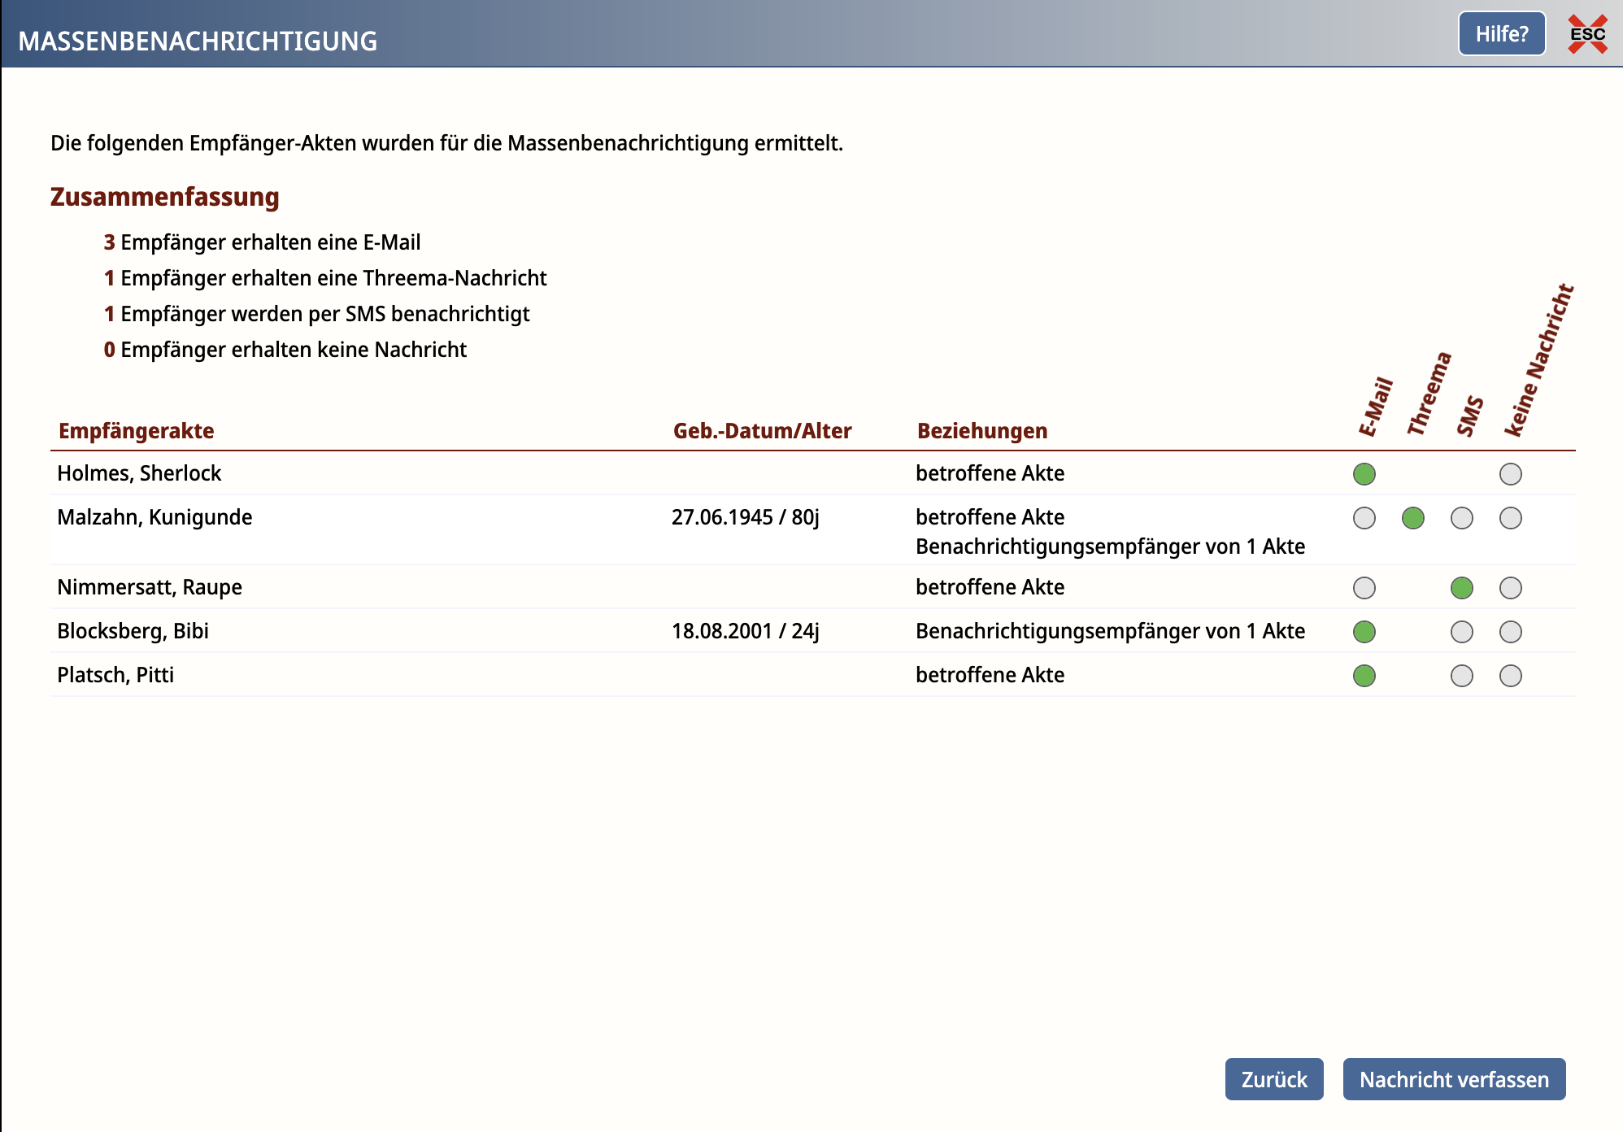Switch Nimmersatt, Raupe to E-Mail
This screenshot has height=1132, width=1623.
pos(1364,588)
